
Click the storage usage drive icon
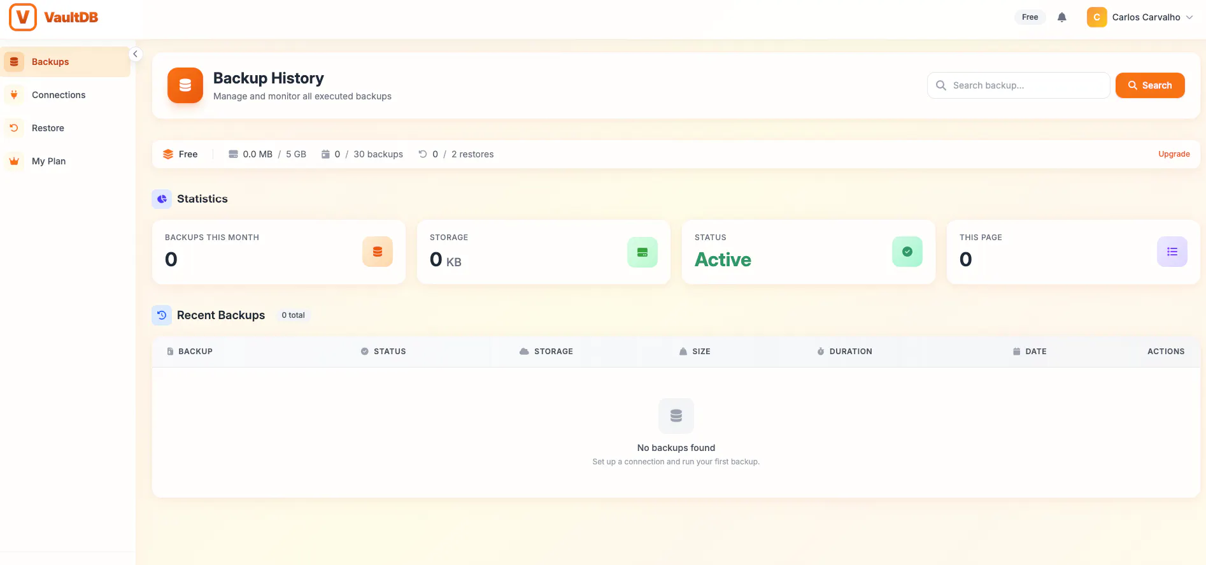[233, 154]
